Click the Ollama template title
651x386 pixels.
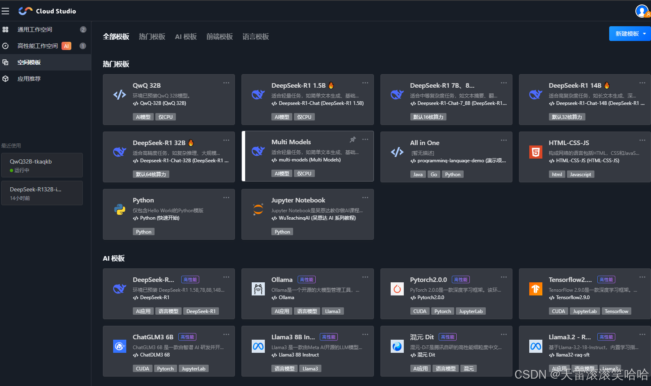(282, 280)
